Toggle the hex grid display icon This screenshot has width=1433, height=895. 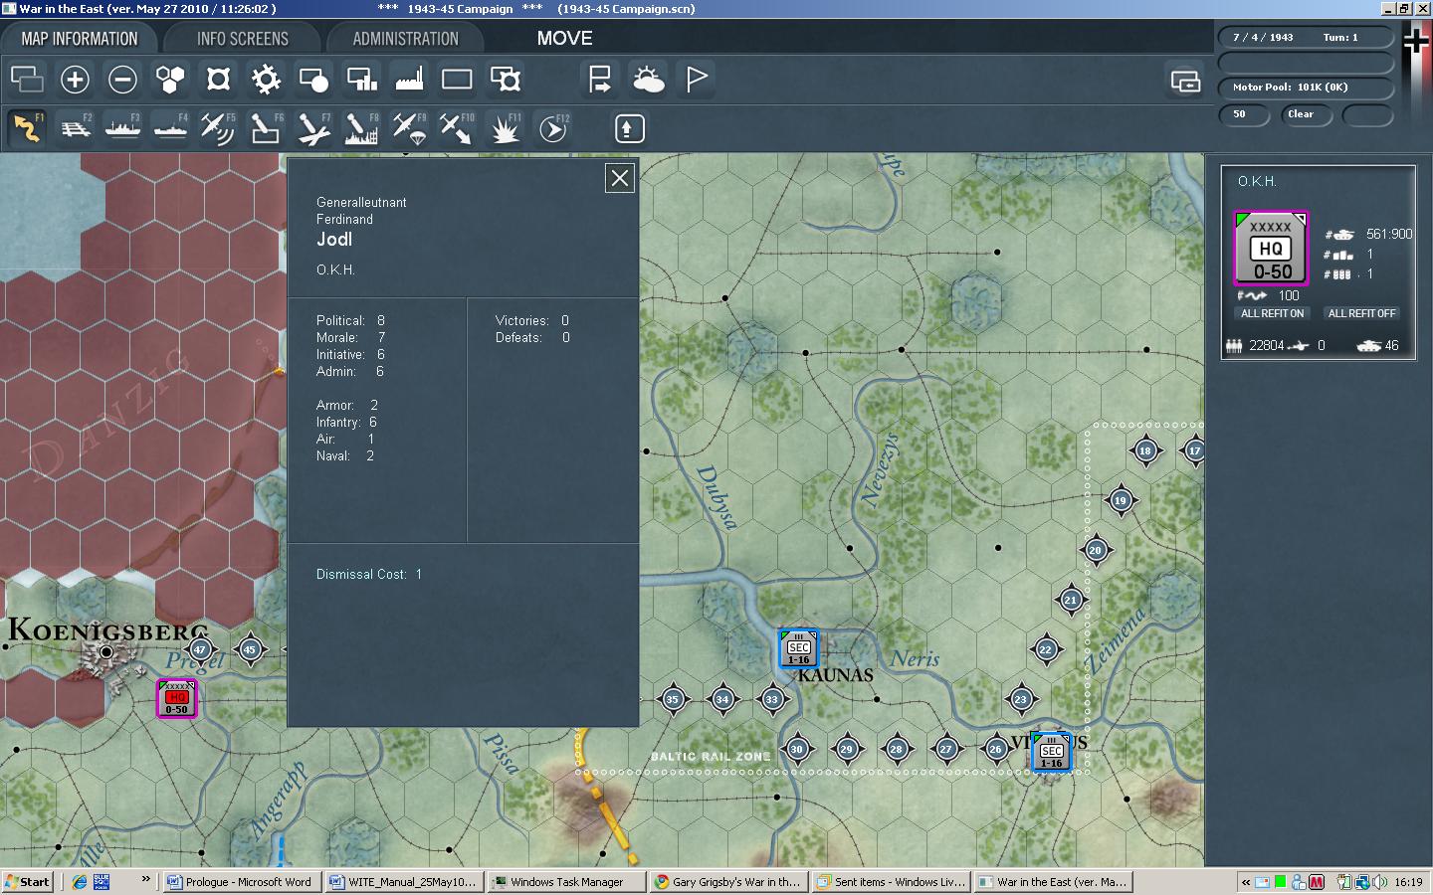pyautogui.click(x=170, y=79)
